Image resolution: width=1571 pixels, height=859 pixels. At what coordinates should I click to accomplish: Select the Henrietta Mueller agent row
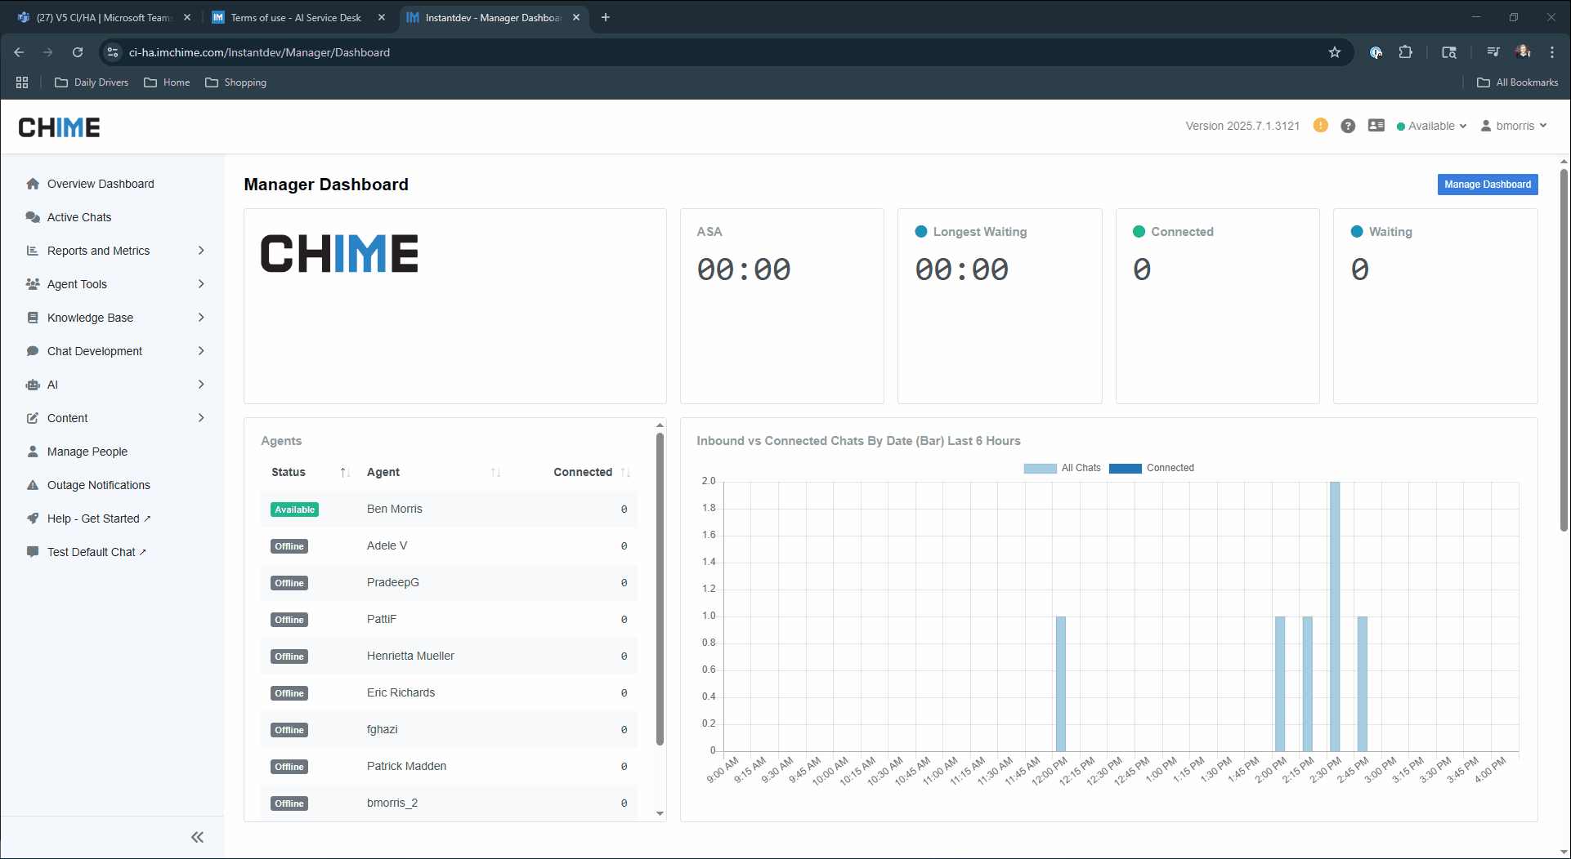coord(449,656)
